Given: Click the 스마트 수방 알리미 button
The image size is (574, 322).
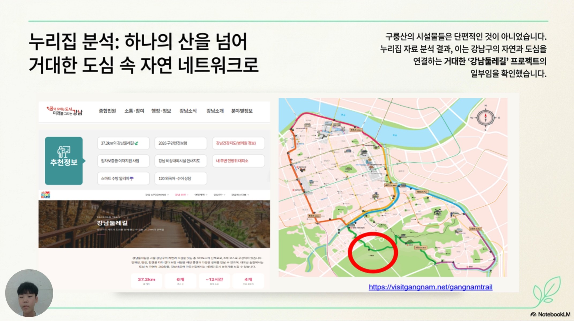Looking at the screenshot, I should tap(123, 178).
